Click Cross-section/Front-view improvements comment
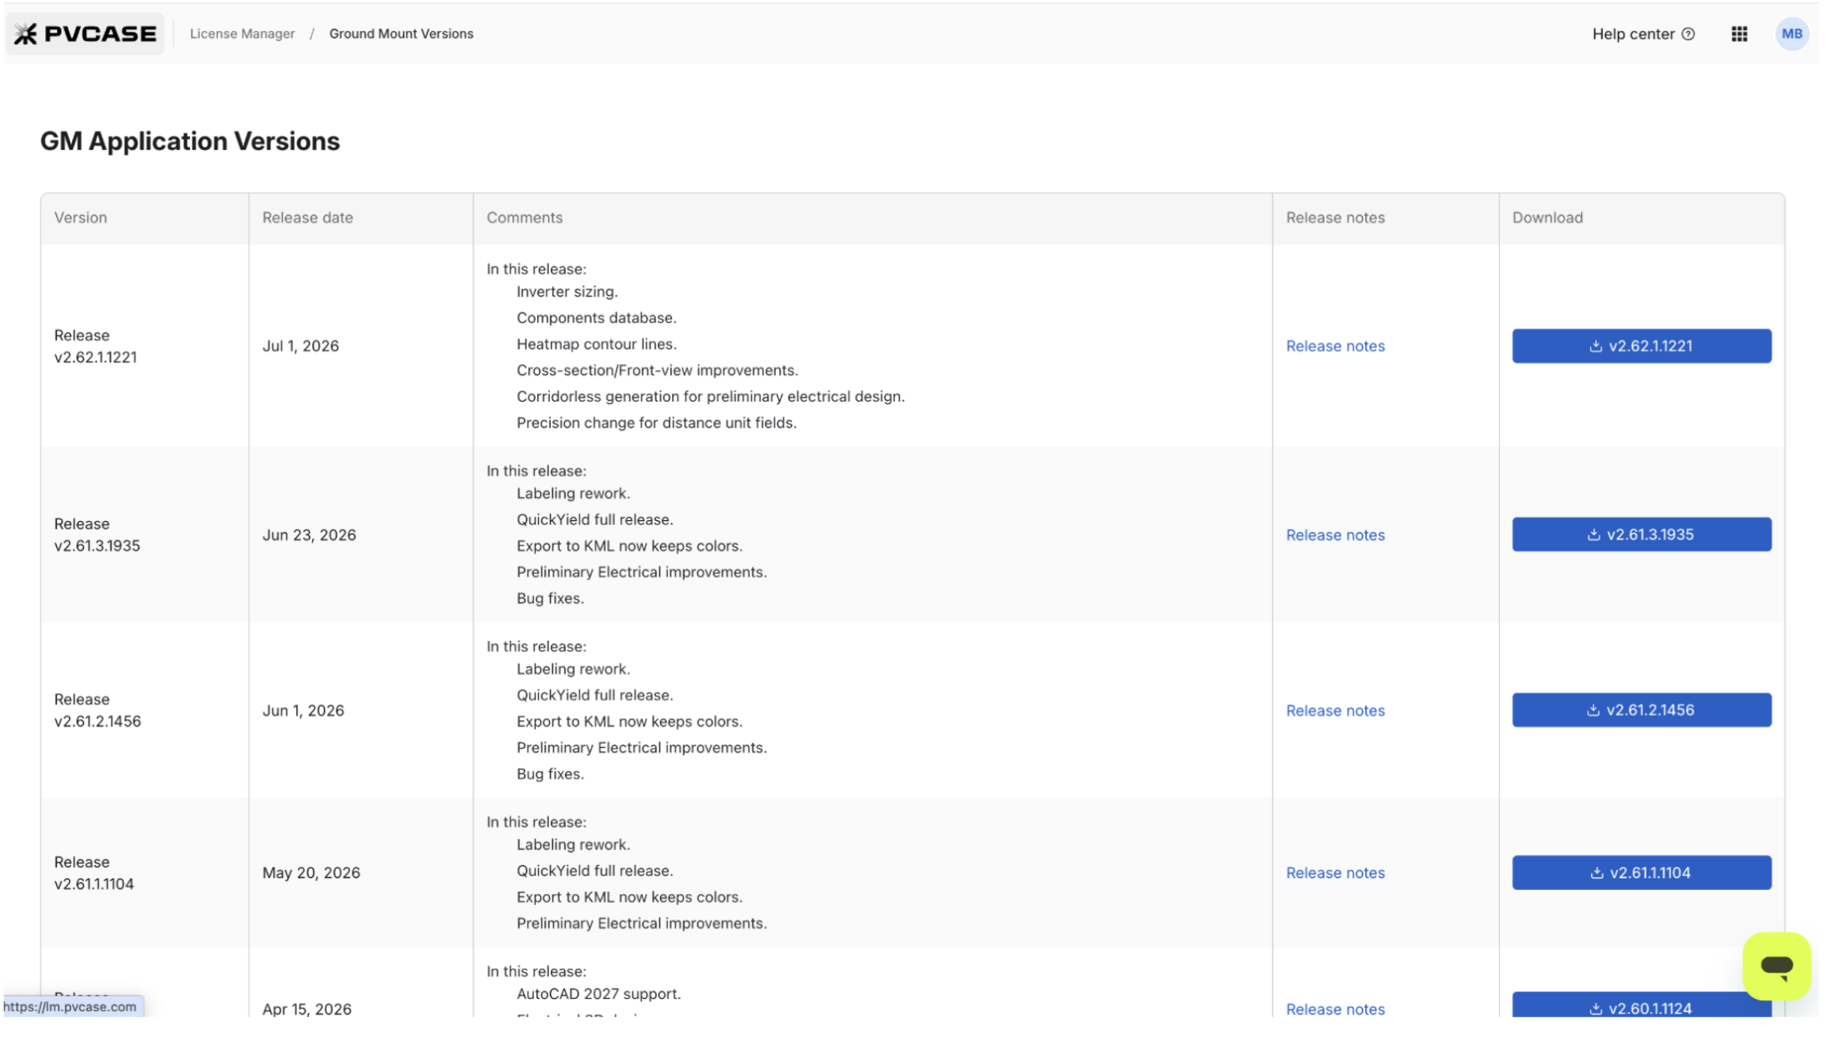This screenshot has width=1828, height=1054. [657, 371]
